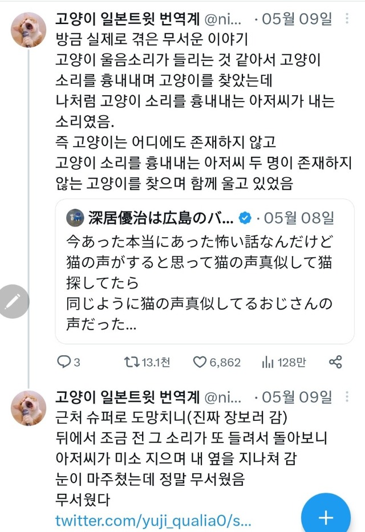The image size is (365, 532).
Task: Tap the blue compose tweet button
Action: click(325, 517)
